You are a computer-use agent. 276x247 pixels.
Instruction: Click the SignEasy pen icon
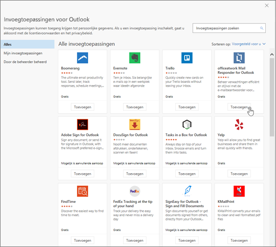187,191
